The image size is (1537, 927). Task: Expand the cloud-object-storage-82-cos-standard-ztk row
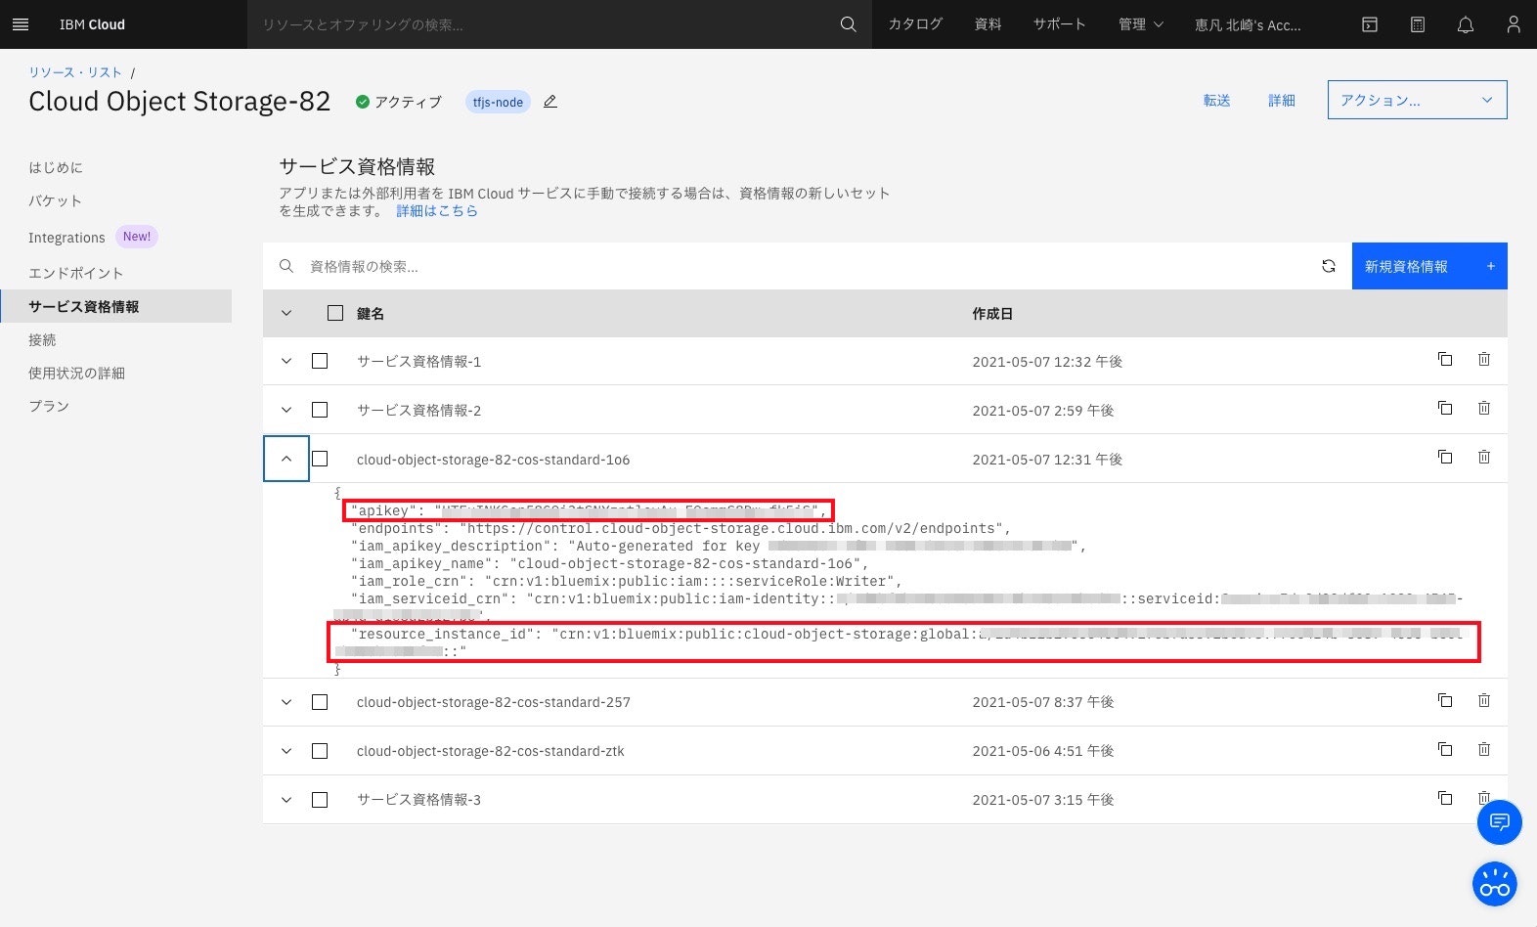click(286, 751)
